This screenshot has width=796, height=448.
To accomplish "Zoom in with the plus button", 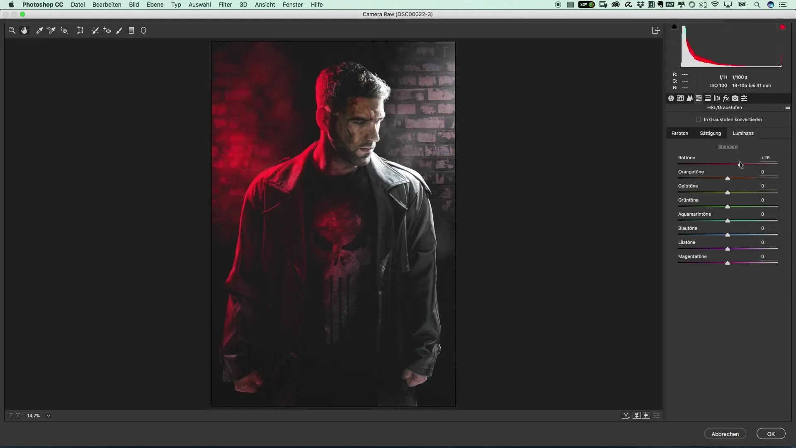I will click(18, 416).
